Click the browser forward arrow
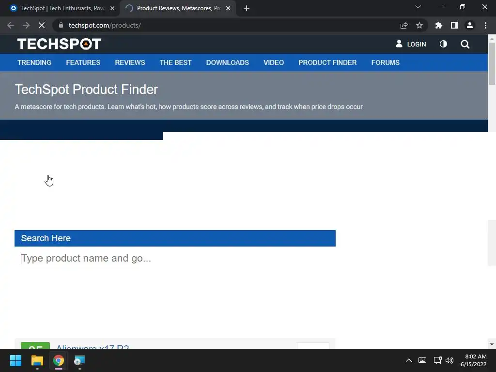Viewport: 496px width, 372px height. [x=26, y=25]
